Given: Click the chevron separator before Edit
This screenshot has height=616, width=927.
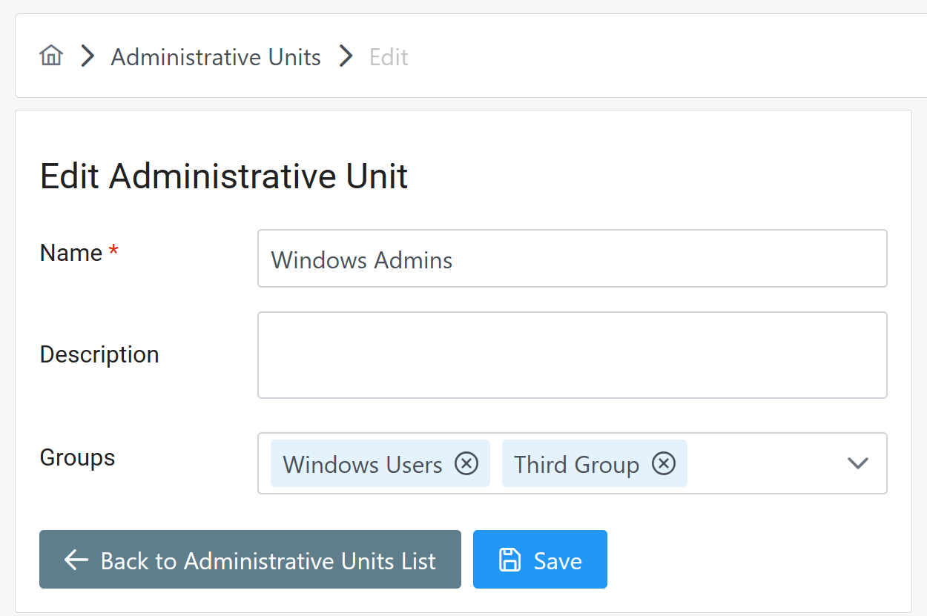Looking at the screenshot, I should tap(346, 56).
